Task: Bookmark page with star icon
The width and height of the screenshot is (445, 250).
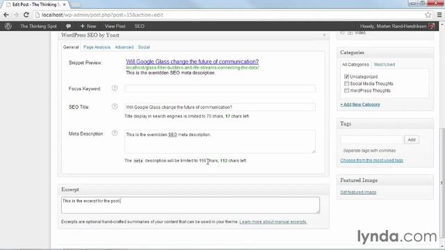Action: point(428,15)
